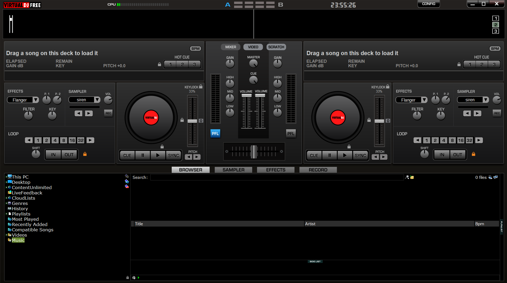Click the side list options icon
The width and height of the screenshot is (507, 283).
point(134,277)
